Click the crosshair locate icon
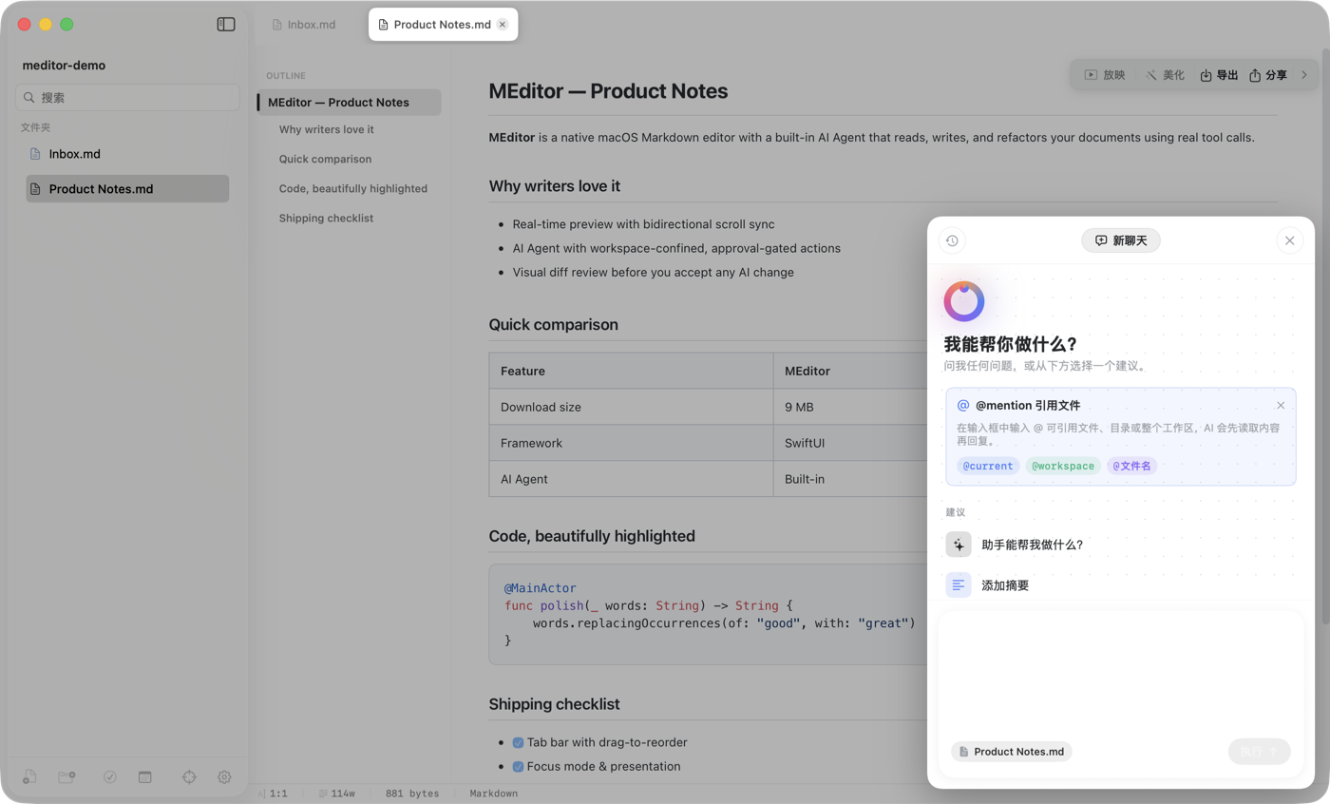This screenshot has width=1330, height=804. click(x=189, y=776)
